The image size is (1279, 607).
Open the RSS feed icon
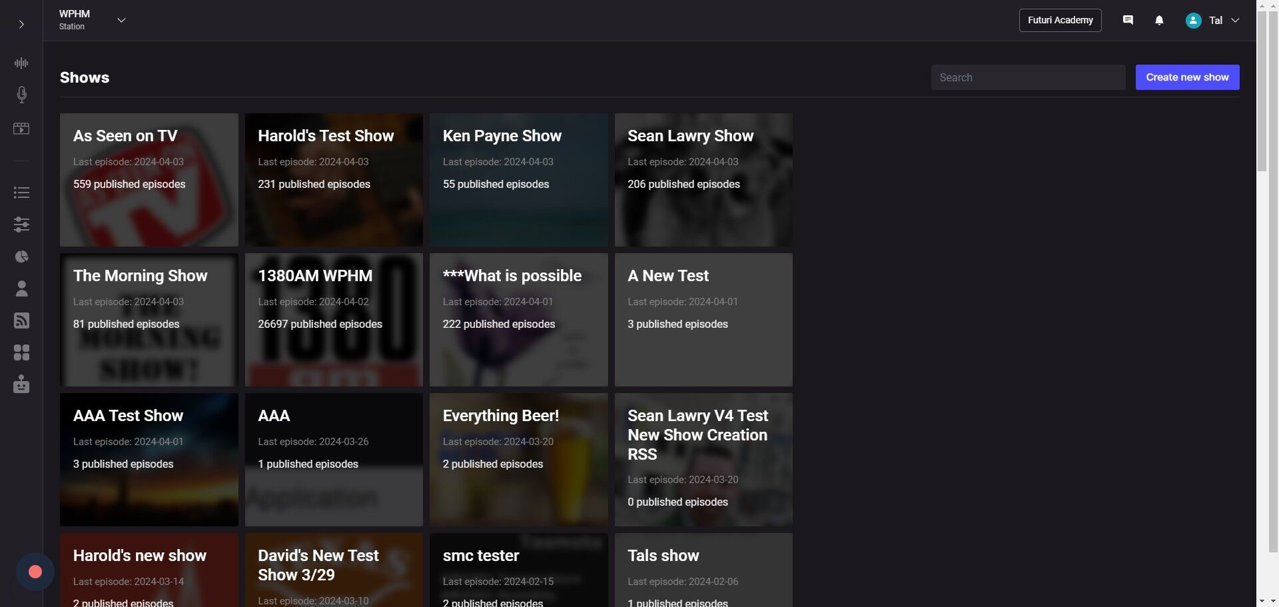[21, 320]
